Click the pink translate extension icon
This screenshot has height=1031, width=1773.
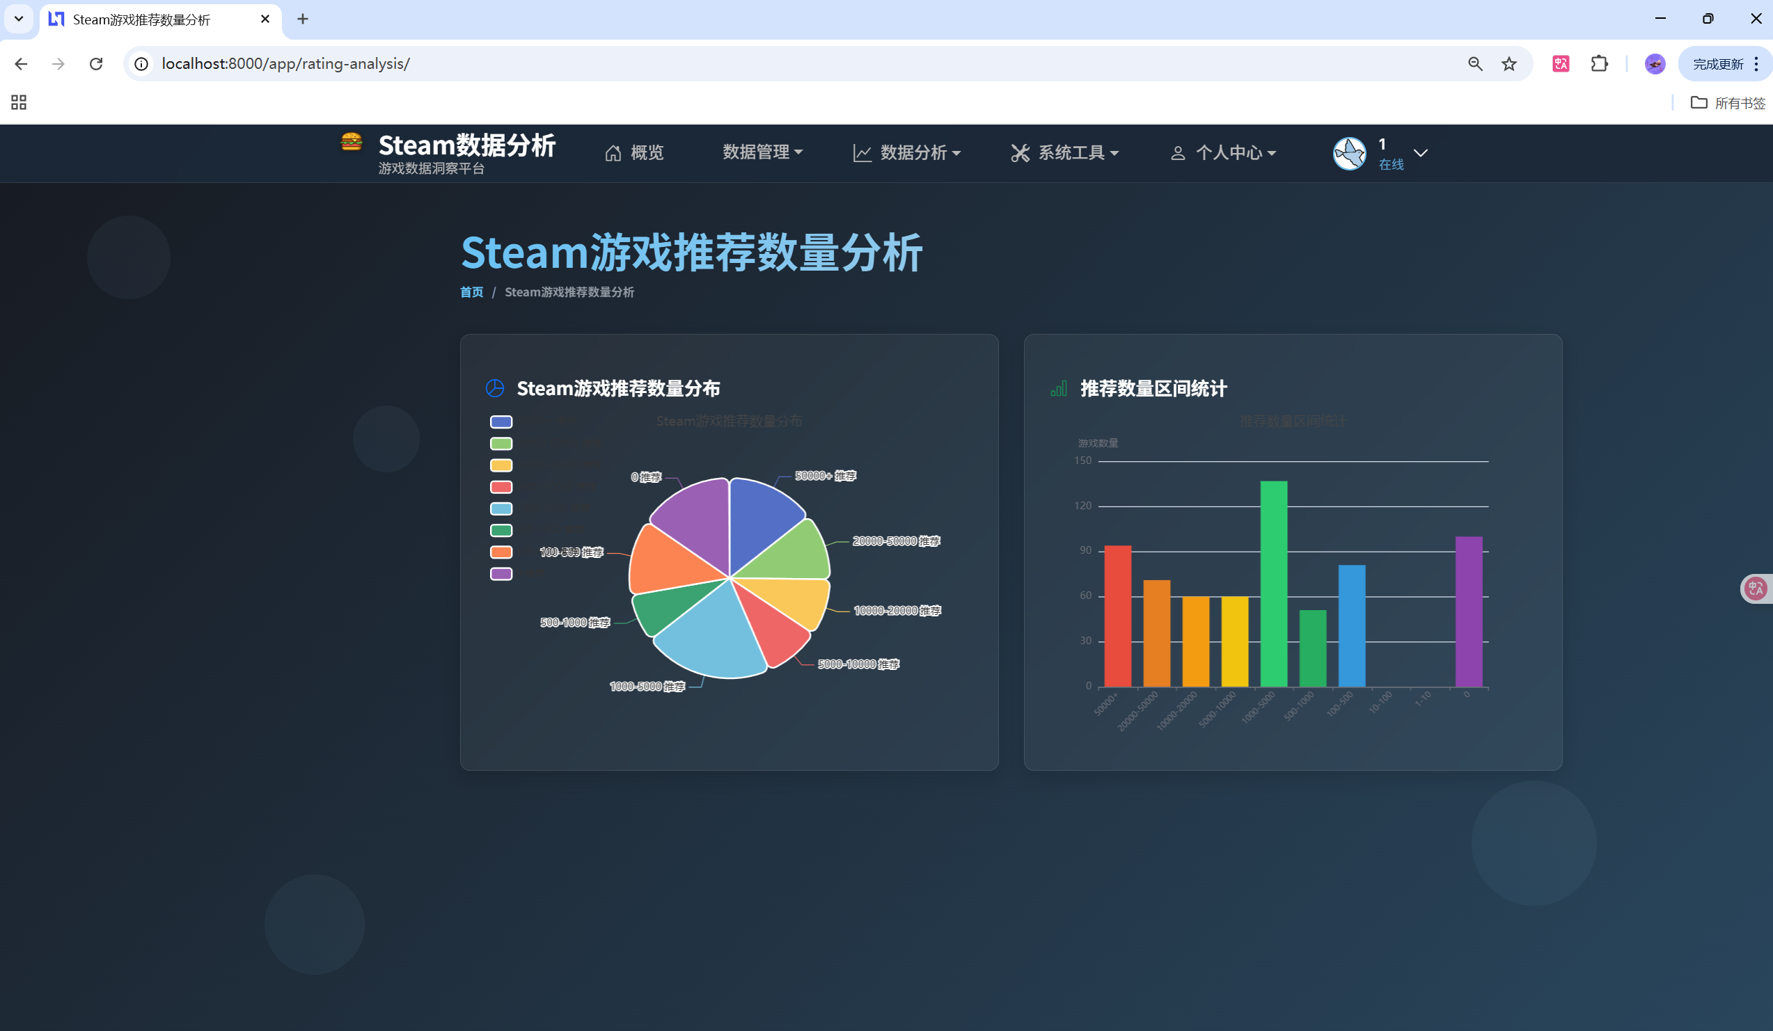tap(1561, 64)
